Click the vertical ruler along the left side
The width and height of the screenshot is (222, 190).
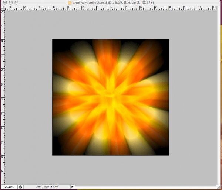pyautogui.click(x=3, y=97)
